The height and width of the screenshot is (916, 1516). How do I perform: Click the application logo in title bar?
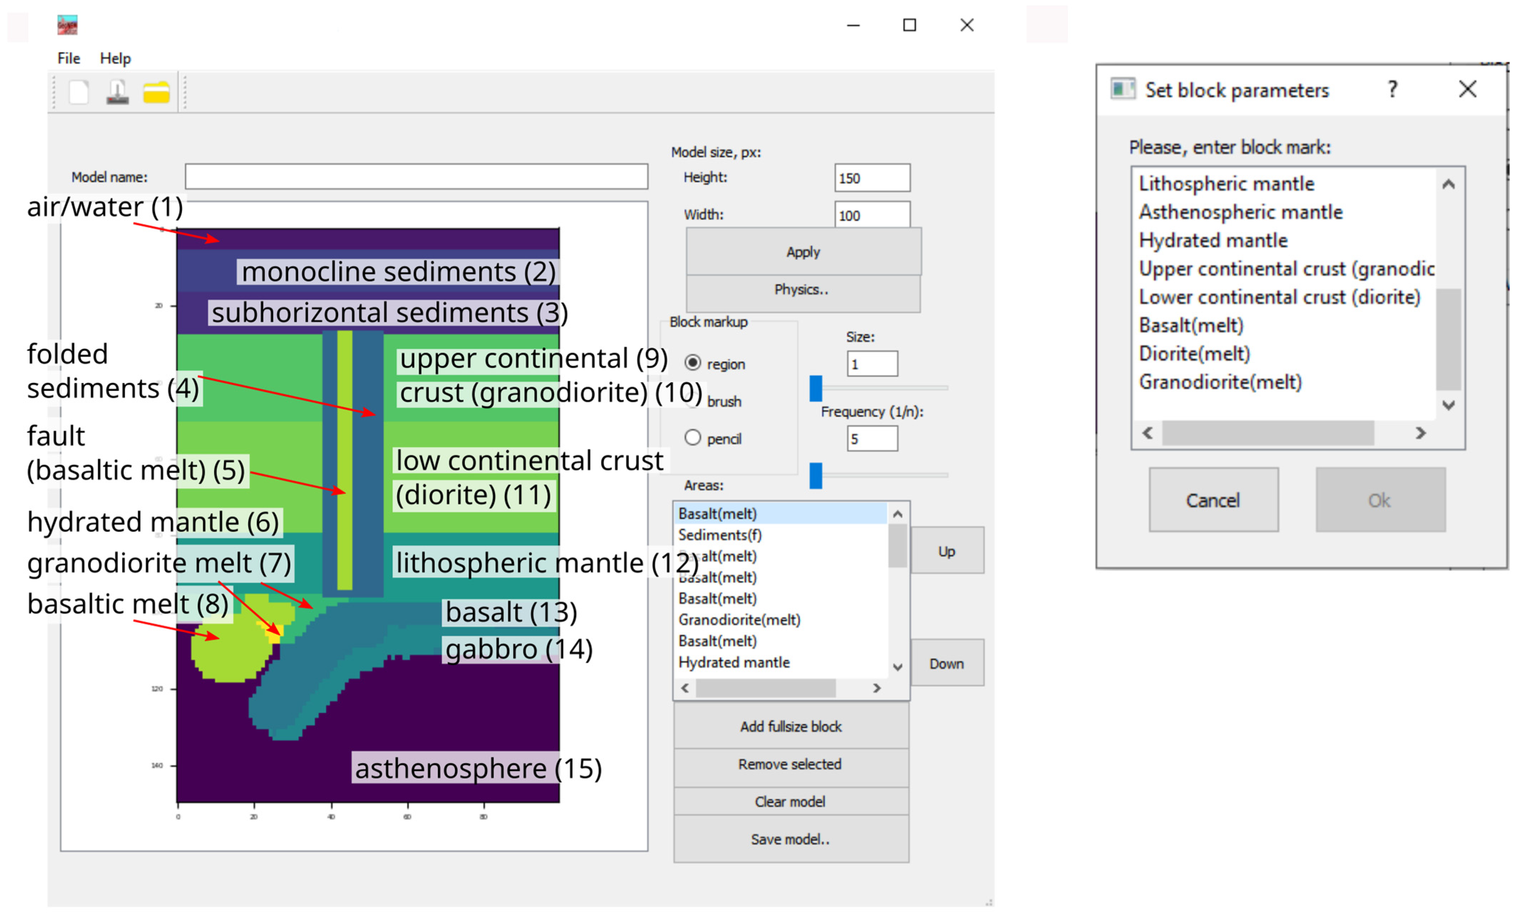tap(67, 25)
